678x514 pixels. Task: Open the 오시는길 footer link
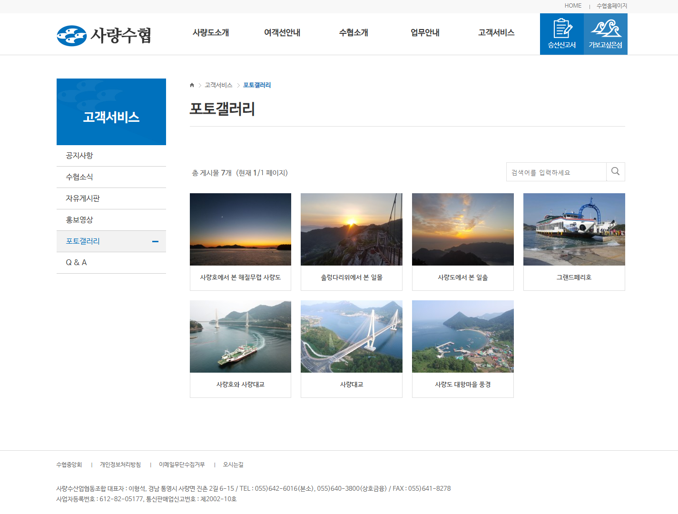point(233,465)
